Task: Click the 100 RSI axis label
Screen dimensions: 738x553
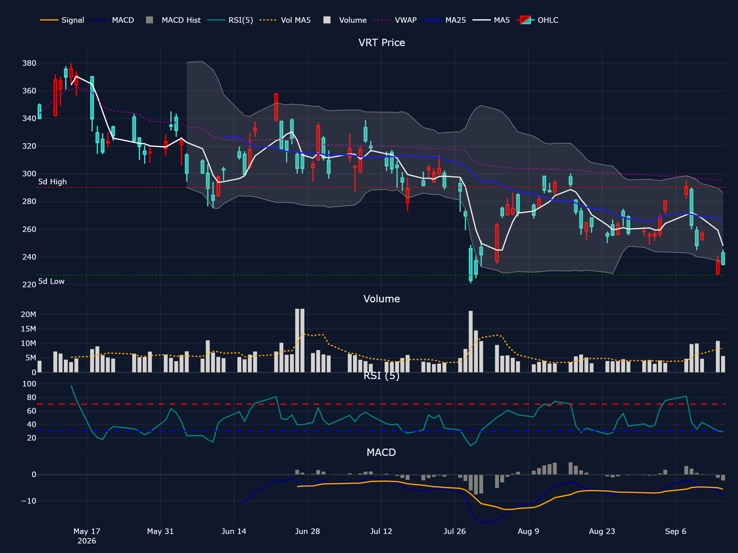Action: (x=29, y=384)
